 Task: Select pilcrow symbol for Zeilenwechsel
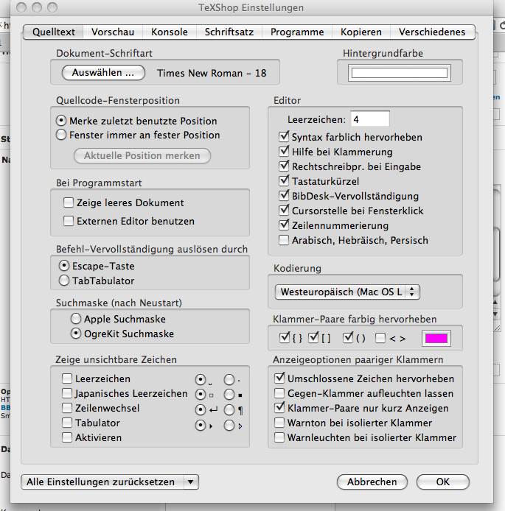[x=229, y=409]
